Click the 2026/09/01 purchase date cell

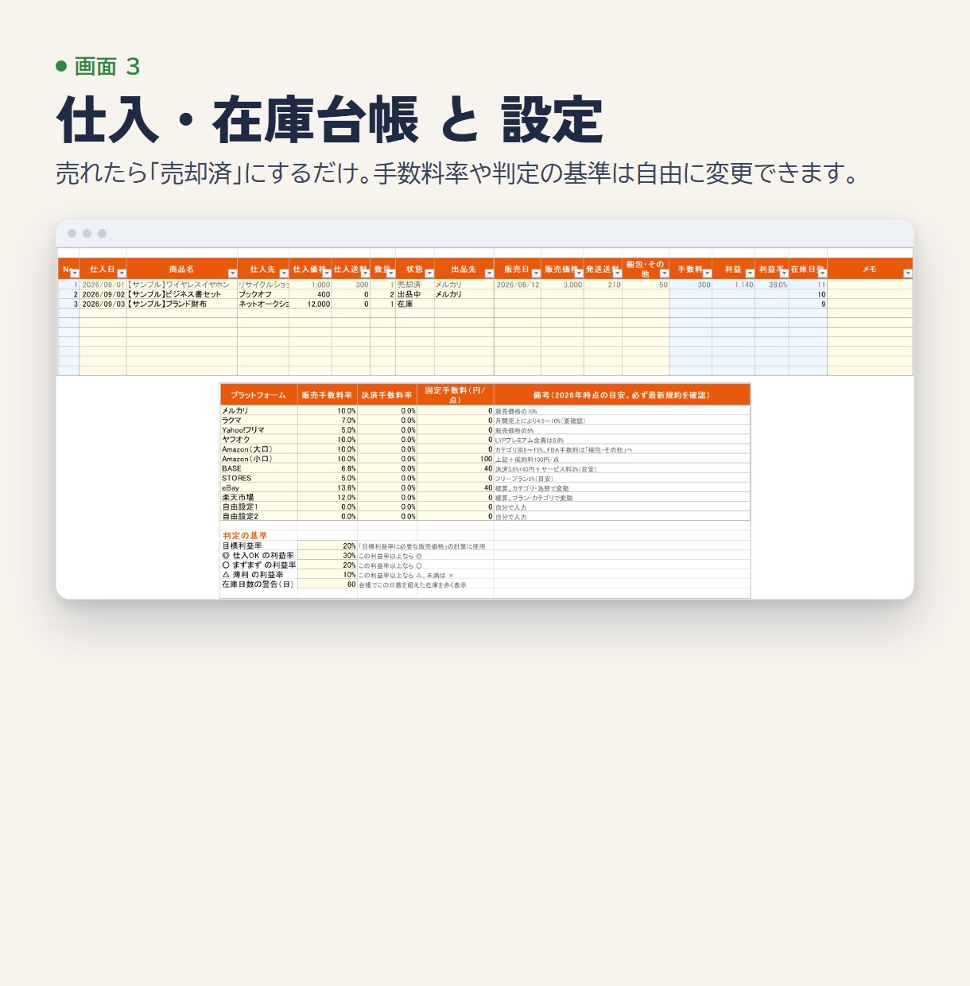[x=103, y=285]
